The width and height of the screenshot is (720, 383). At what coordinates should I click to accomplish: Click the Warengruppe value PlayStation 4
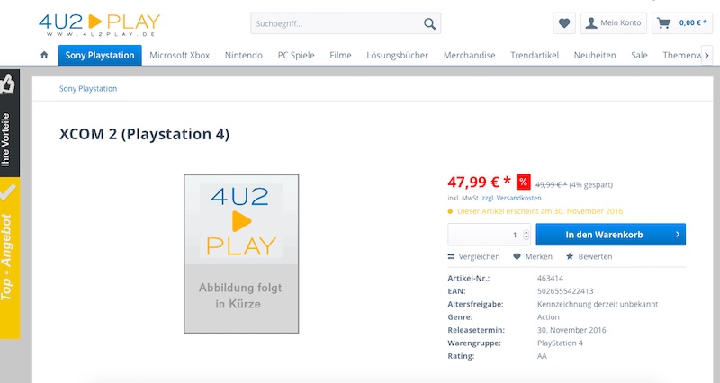coord(560,343)
